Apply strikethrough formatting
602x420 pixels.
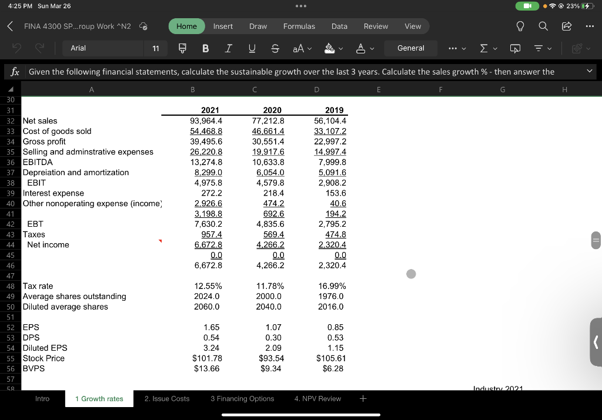click(x=275, y=48)
